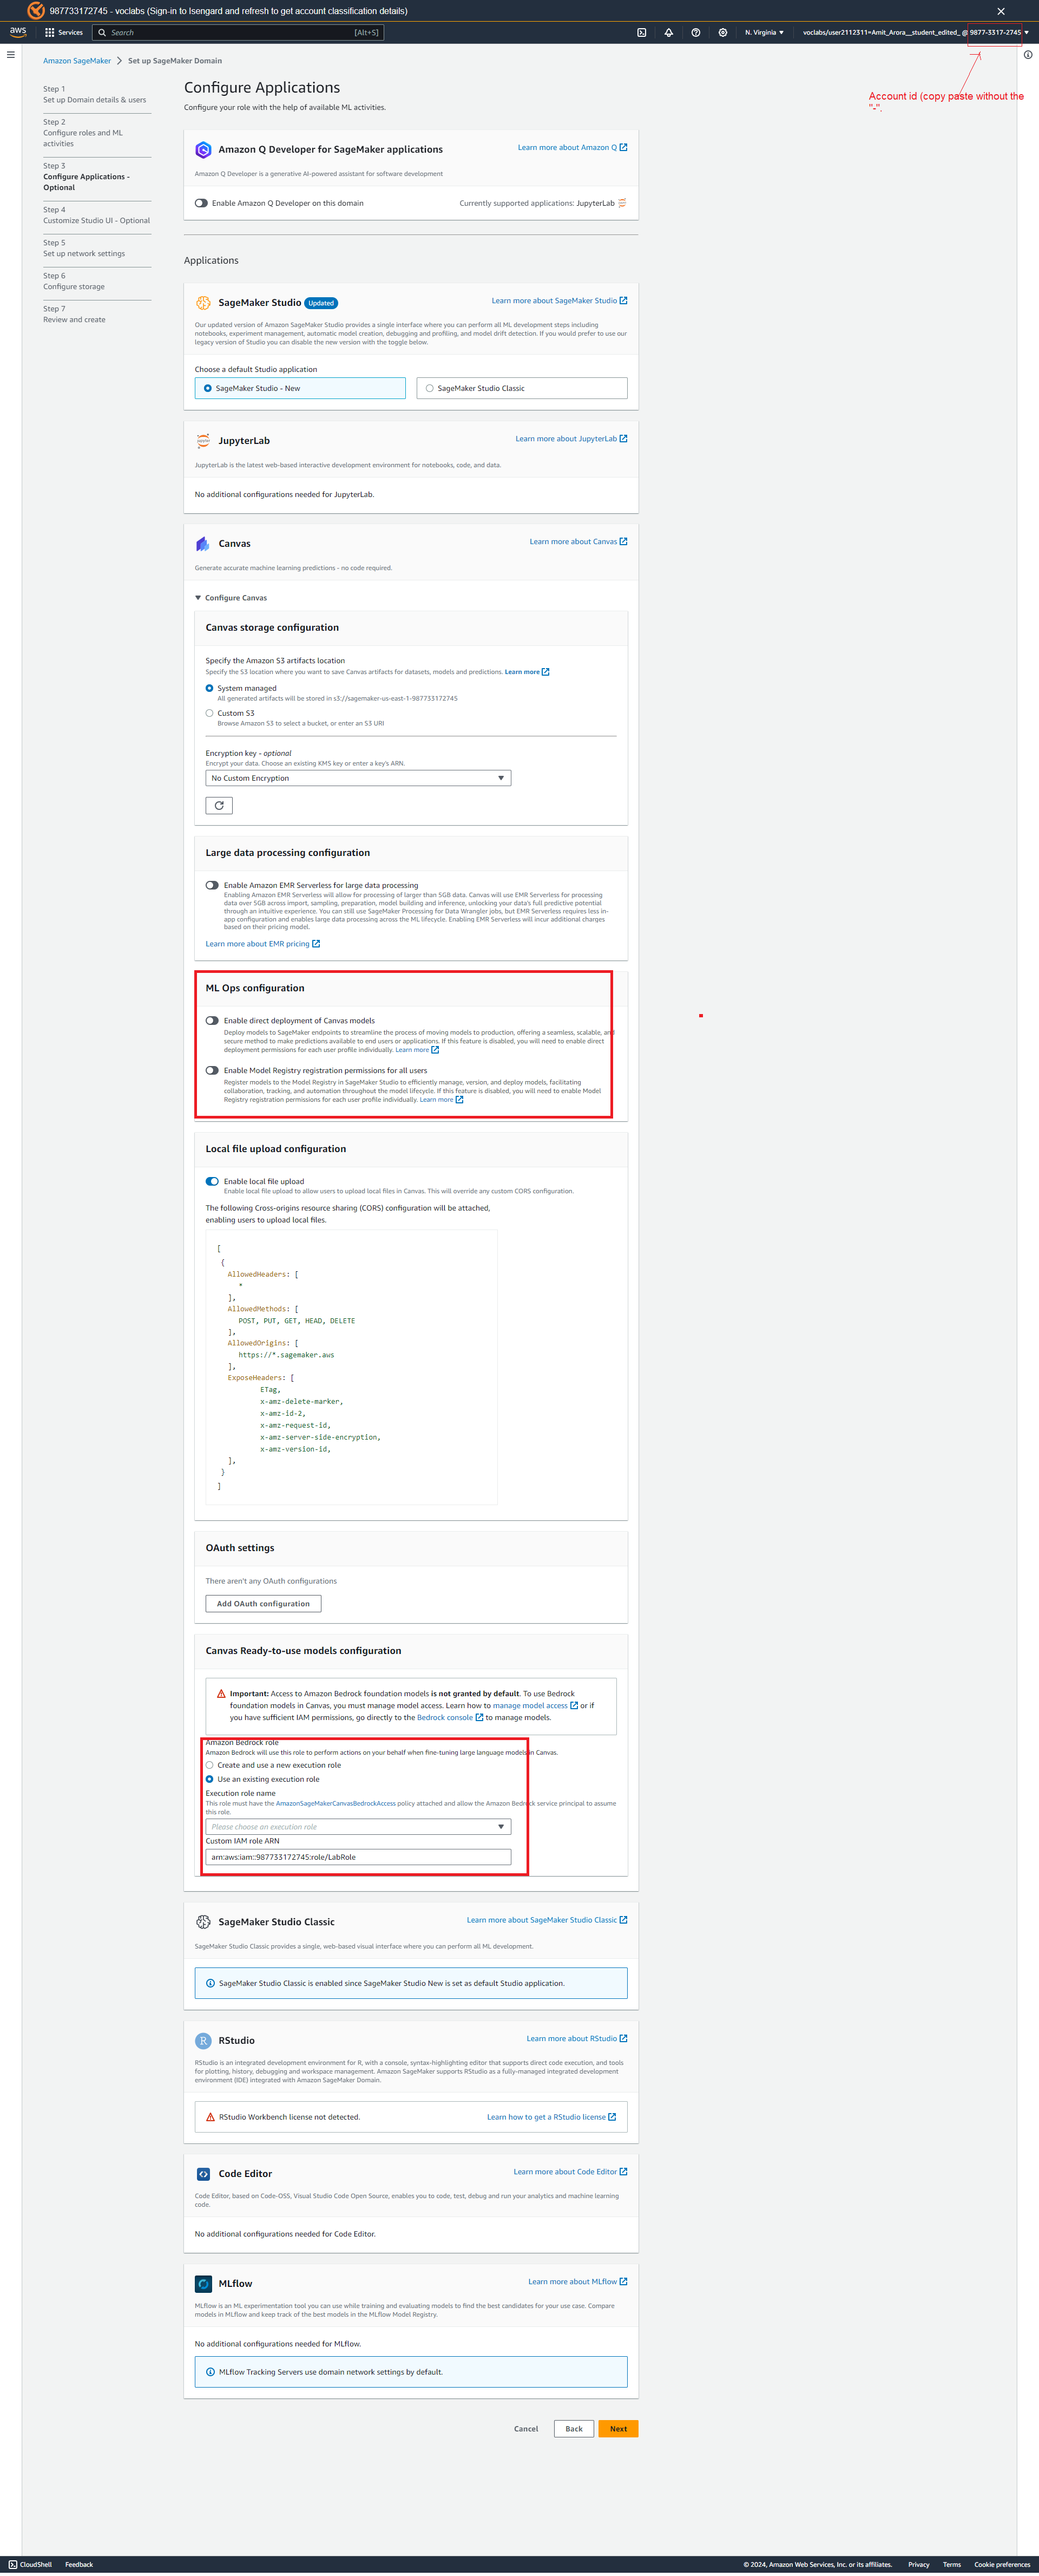Open the settings gear in top bar
The height and width of the screenshot is (2576, 1039).
(x=723, y=32)
